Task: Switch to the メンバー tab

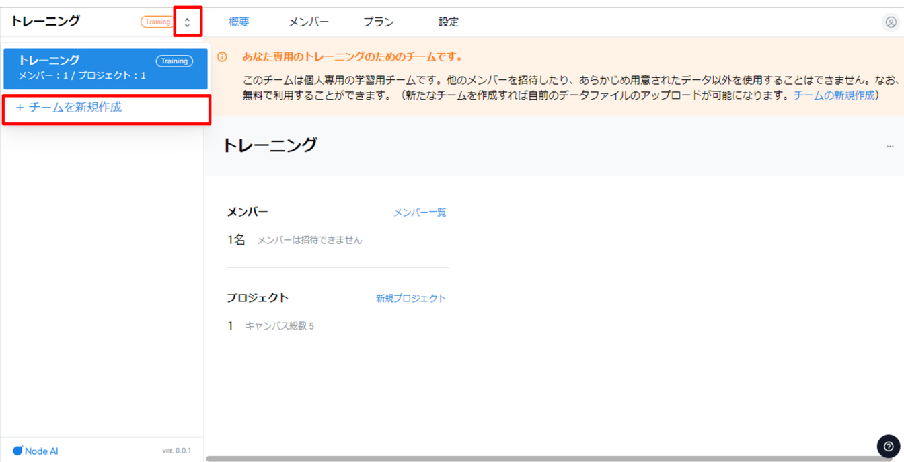Action: (x=309, y=22)
